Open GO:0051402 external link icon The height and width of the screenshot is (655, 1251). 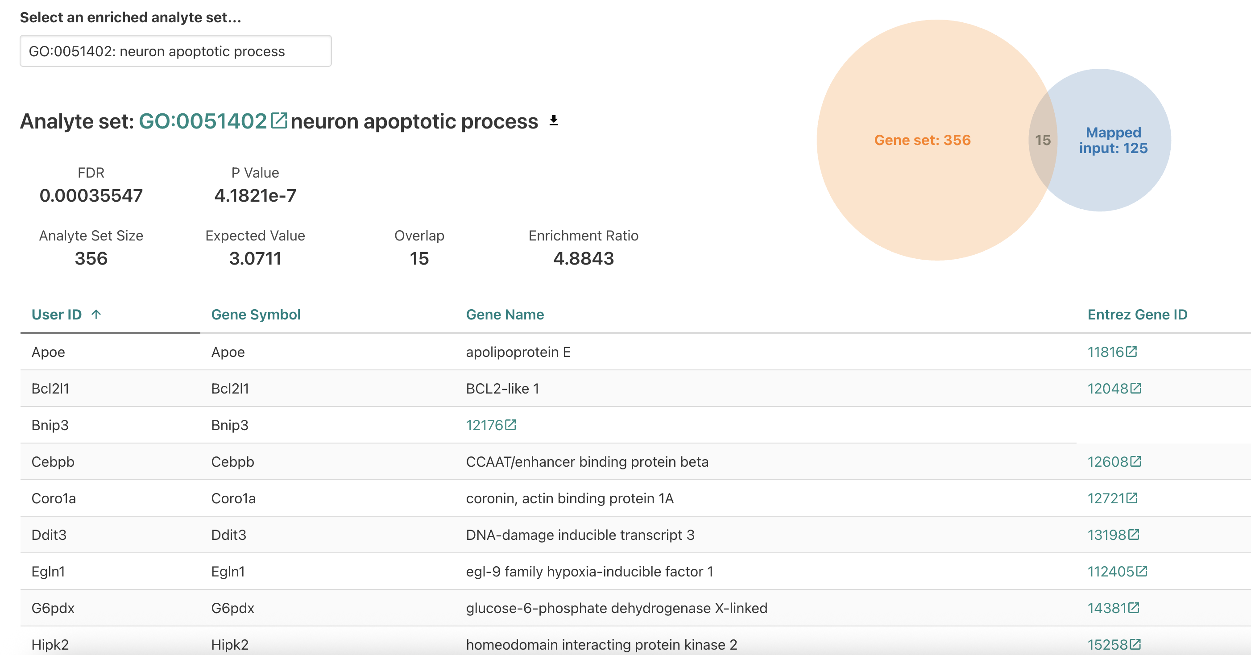278,120
